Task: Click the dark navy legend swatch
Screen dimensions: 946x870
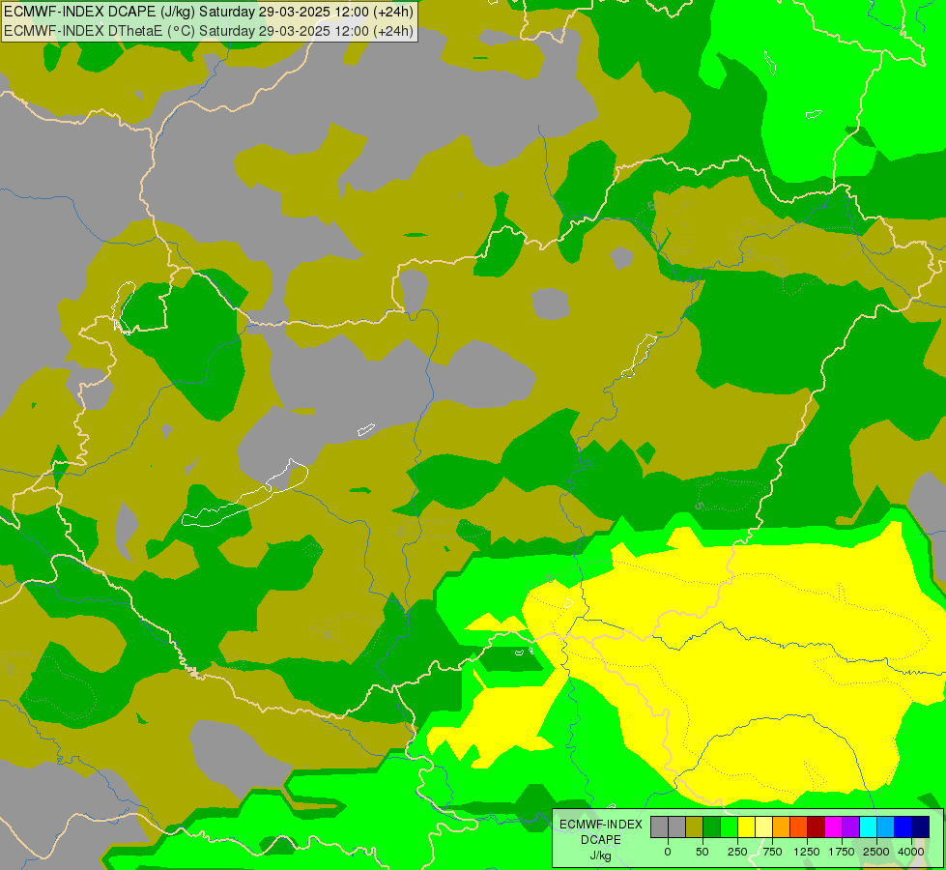Action: [x=921, y=826]
